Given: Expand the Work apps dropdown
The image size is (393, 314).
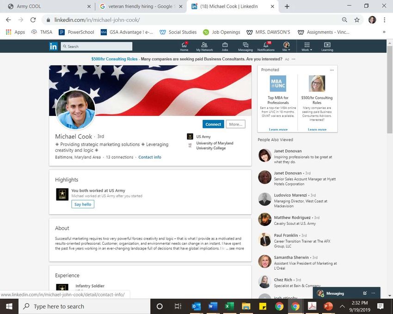Looking at the screenshot, I should click(307, 47).
